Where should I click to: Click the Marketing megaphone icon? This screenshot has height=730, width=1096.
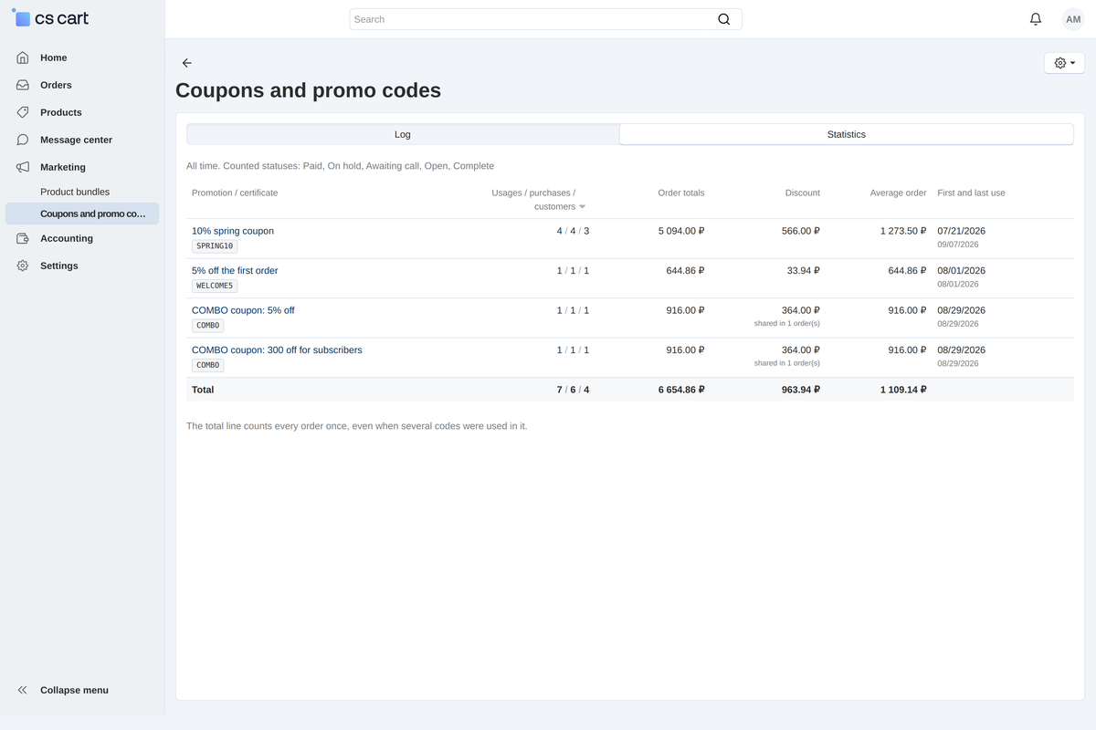tap(23, 167)
